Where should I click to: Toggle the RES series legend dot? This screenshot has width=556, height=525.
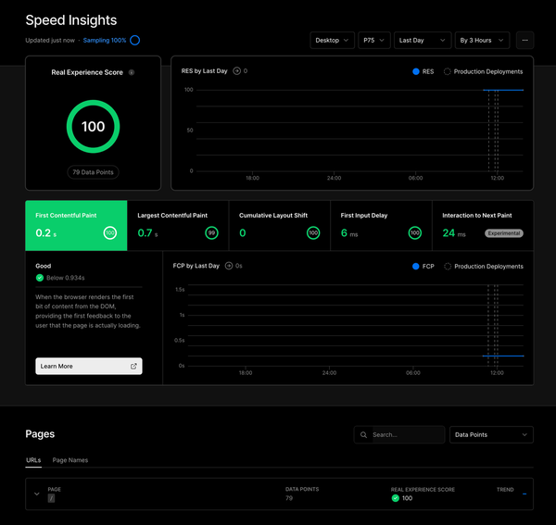[x=416, y=71]
